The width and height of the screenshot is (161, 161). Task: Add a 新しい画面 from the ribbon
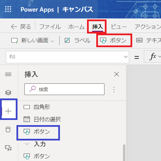coord(30,40)
